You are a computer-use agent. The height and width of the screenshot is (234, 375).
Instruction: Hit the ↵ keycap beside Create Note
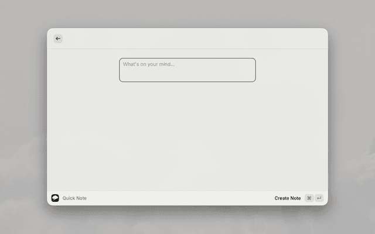(319, 198)
